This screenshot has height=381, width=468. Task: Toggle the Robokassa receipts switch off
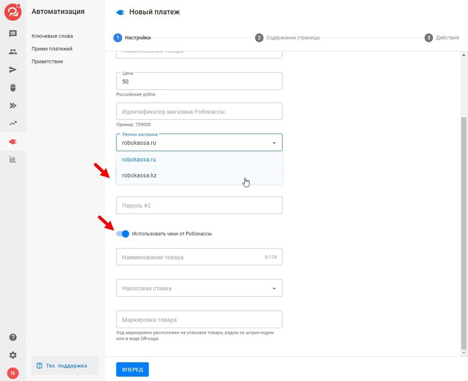122,234
